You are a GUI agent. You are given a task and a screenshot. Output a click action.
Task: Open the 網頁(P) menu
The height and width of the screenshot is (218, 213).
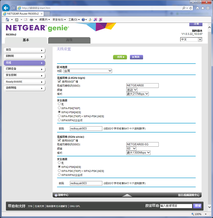pos(45,20)
